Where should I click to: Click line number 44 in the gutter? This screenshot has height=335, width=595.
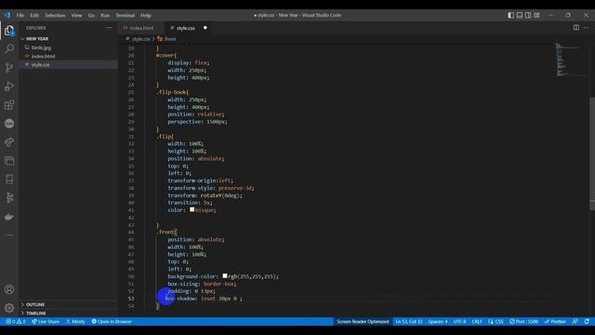click(131, 232)
